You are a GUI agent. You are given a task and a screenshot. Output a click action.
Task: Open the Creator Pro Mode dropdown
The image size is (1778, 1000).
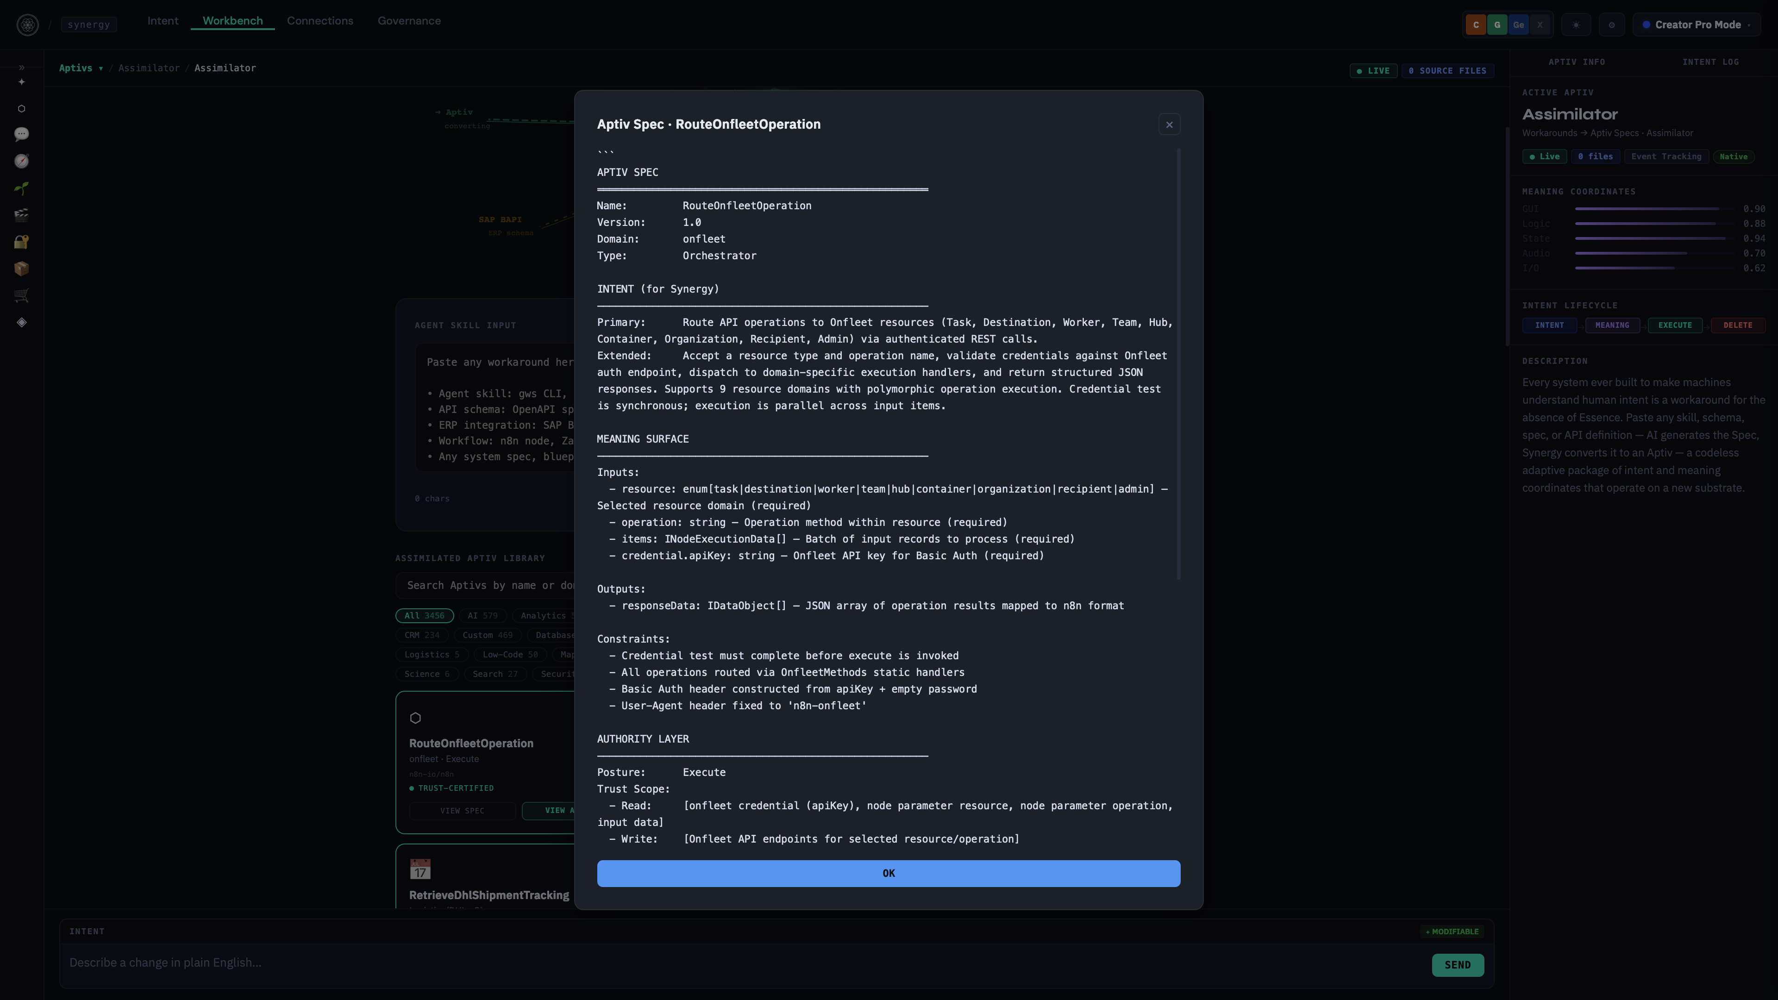[x=1697, y=25]
